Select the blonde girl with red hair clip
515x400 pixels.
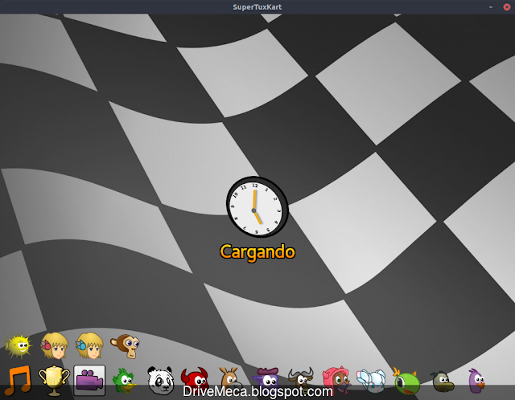click(54, 345)
